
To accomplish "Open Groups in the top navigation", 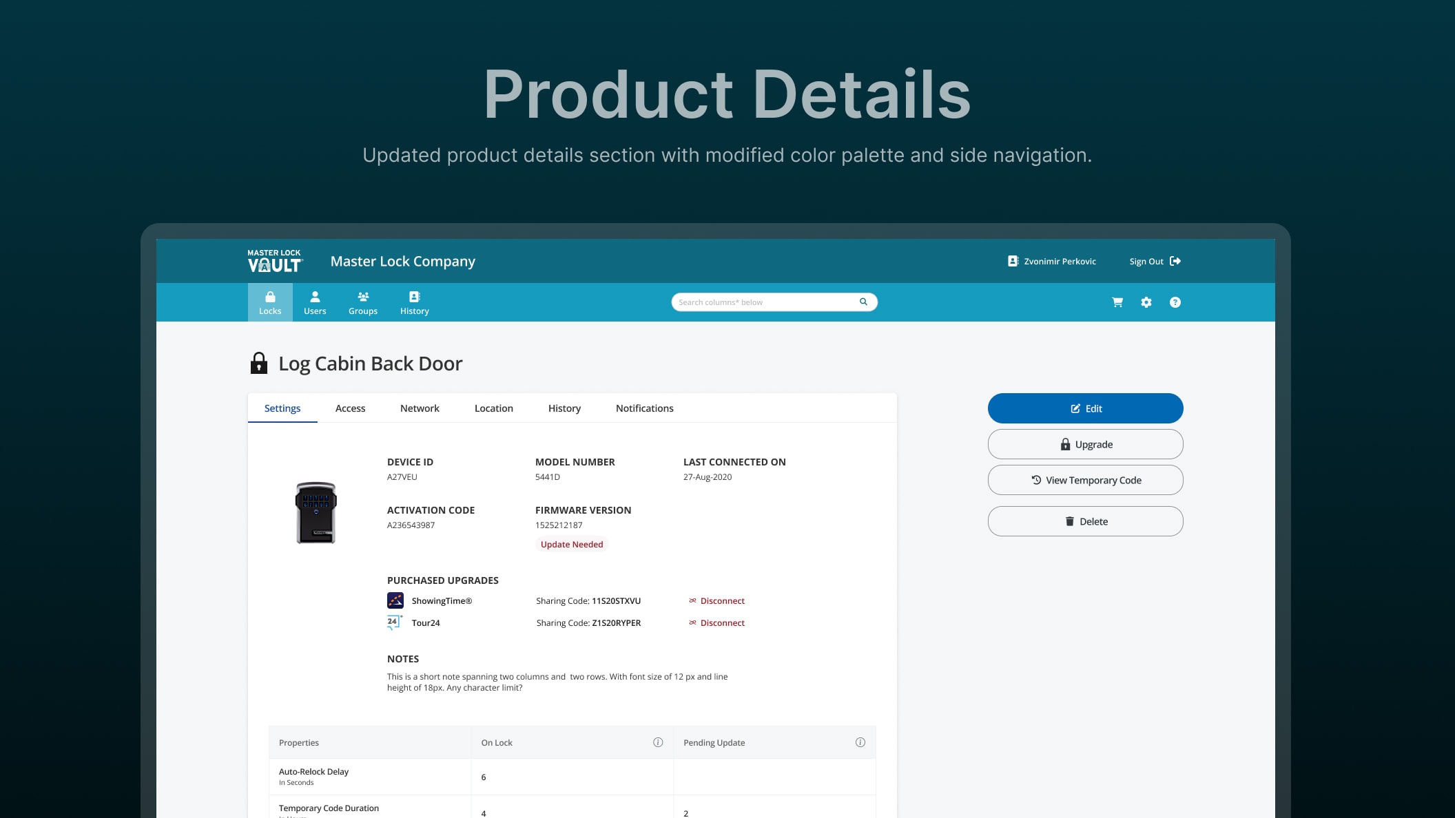I will point(363,302).
